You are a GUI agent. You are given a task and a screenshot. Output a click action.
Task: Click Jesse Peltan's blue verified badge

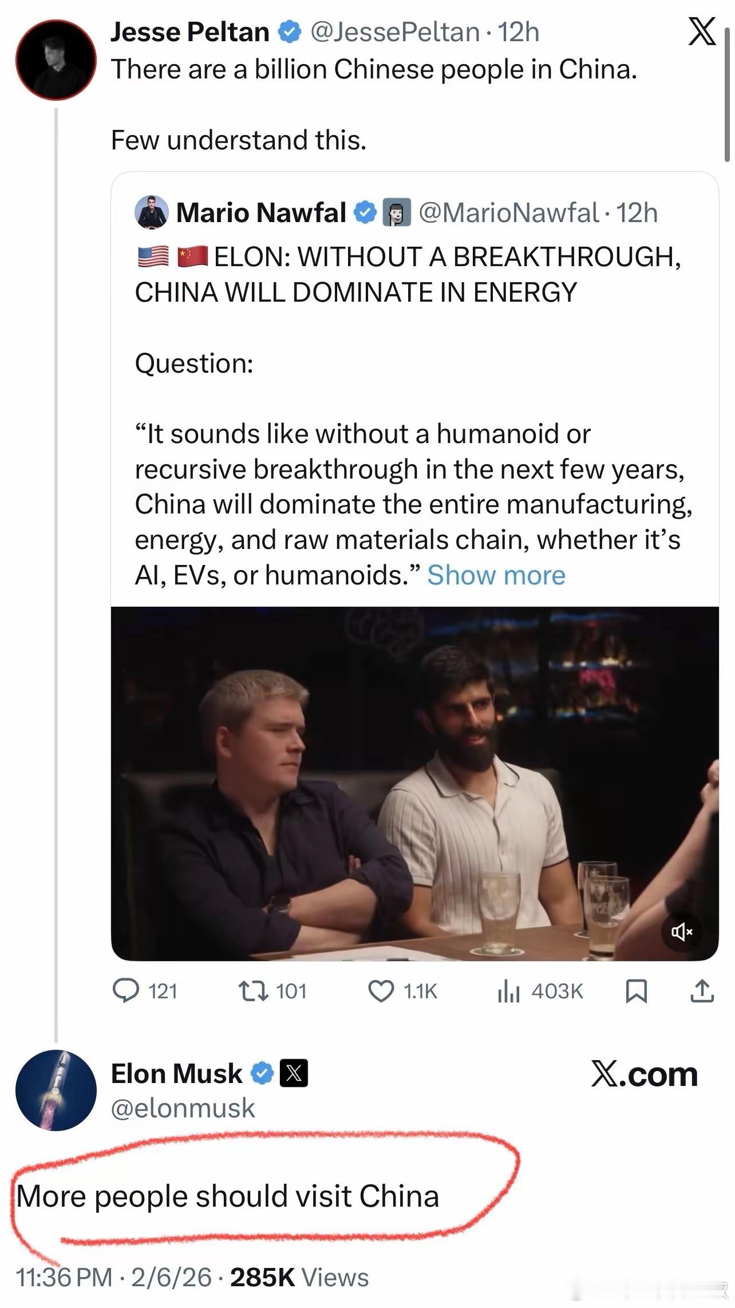(290, 32)
